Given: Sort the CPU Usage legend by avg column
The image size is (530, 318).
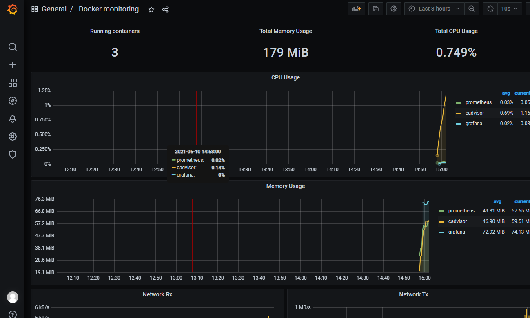Looking at the screenshot, I should (506, 93).
